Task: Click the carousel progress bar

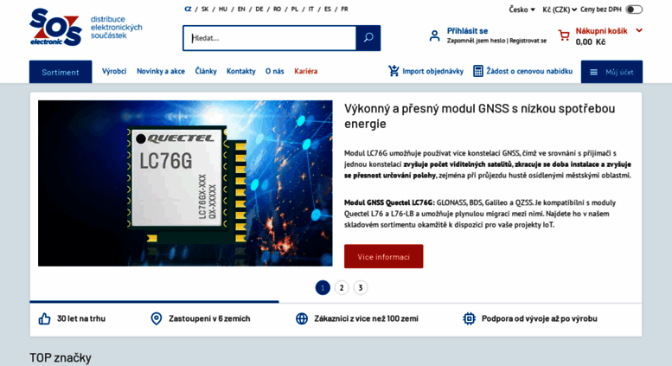Action: [x=154, y=302]
